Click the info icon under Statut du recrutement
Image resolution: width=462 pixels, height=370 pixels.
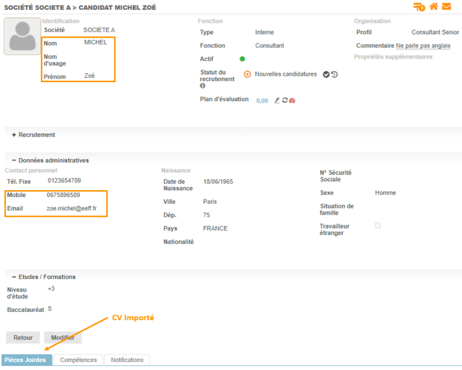tap(203, 86)
